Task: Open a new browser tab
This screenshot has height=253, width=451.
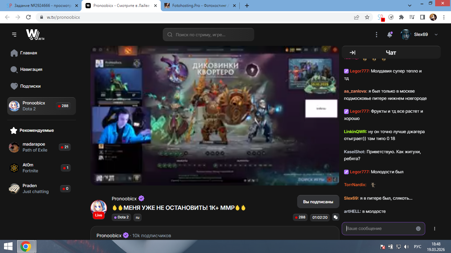Action: 247,6
